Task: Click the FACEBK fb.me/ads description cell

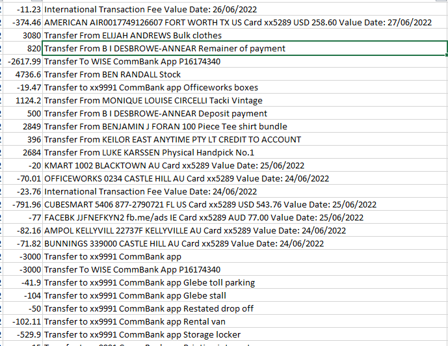Action: tap(245, 217)
